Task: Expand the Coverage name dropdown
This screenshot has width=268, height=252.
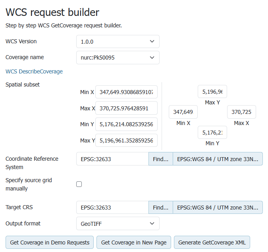Action: tap(118, 58)
